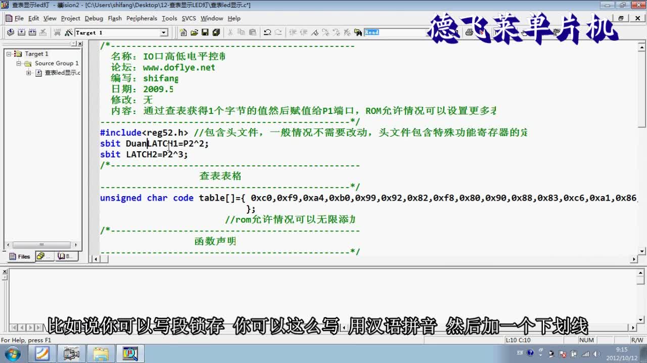Close the project workspace panel
647x363 pixels.
(80, 44)
